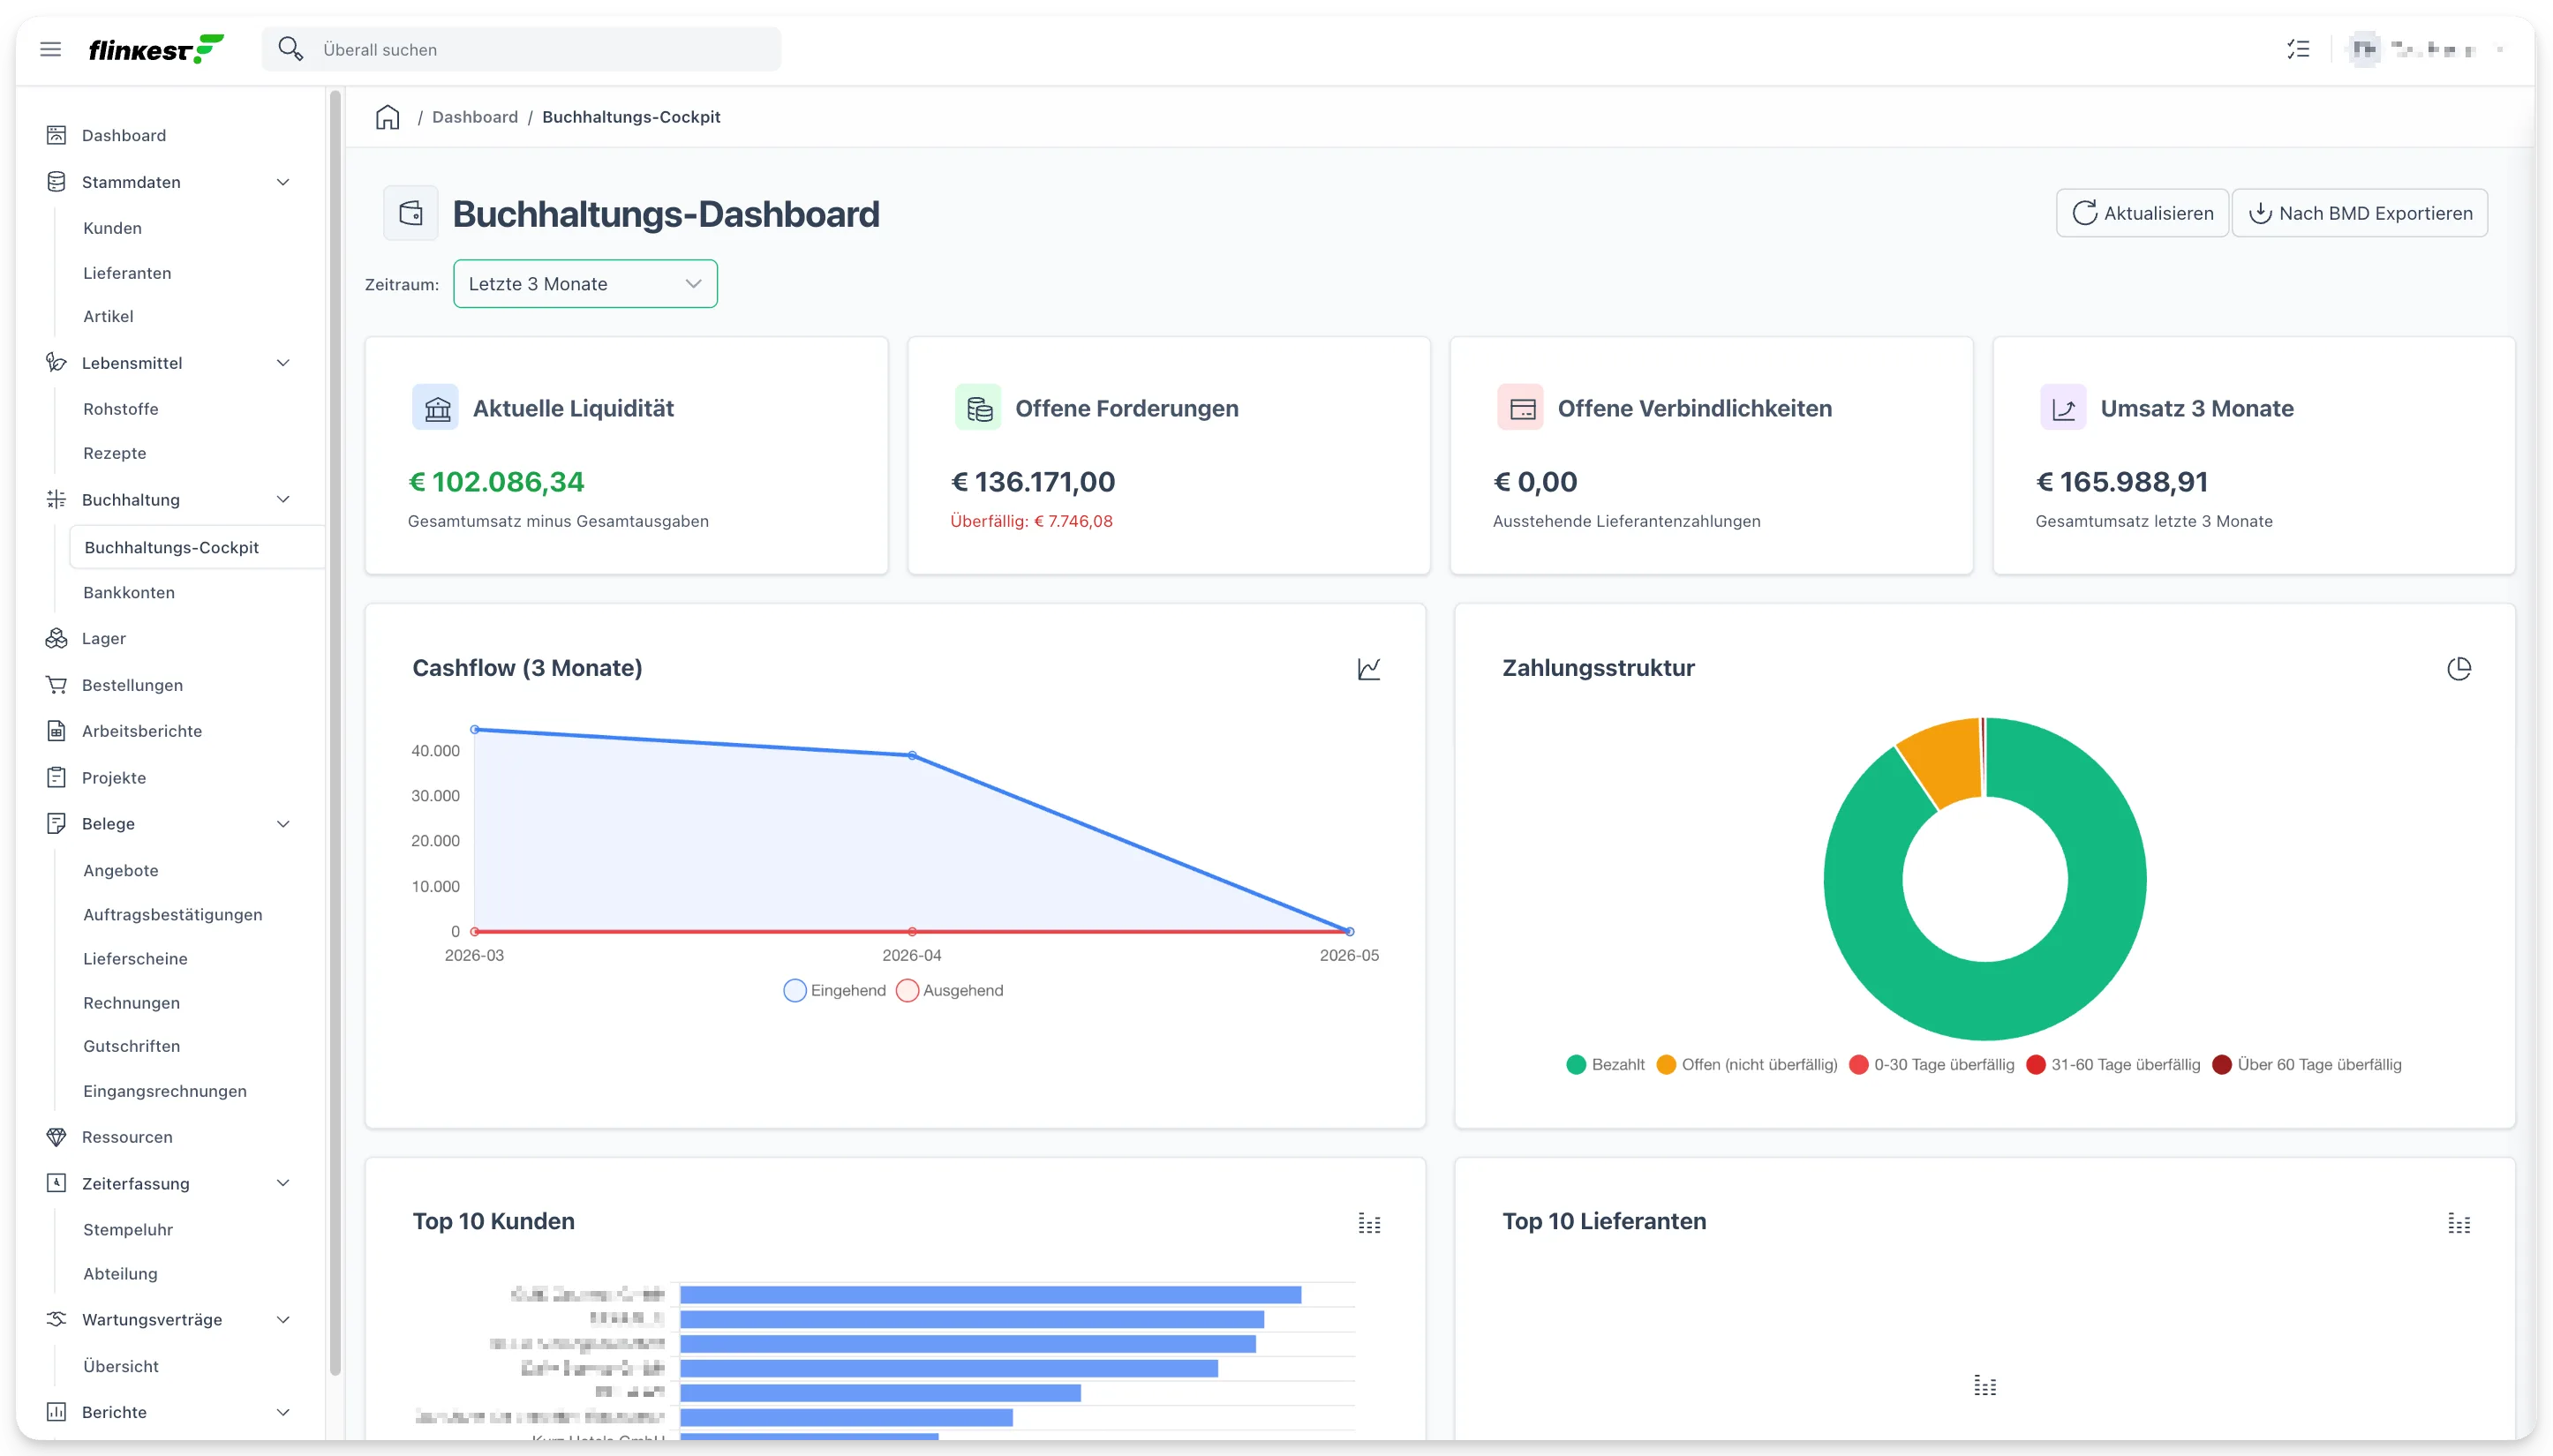Screen dimensions: 2553x1456
Task: Open the user account menu in header
Action: pyautogui.click(x=2426, y=49)
